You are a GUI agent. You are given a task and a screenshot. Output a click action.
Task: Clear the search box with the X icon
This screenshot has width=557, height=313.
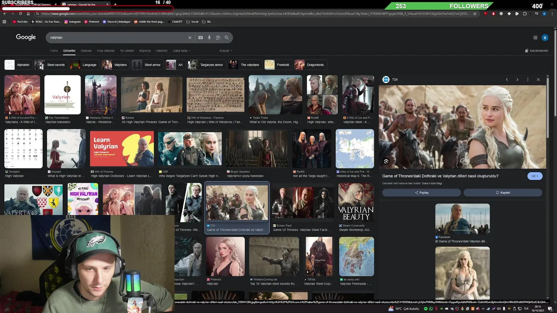point(190,37)
